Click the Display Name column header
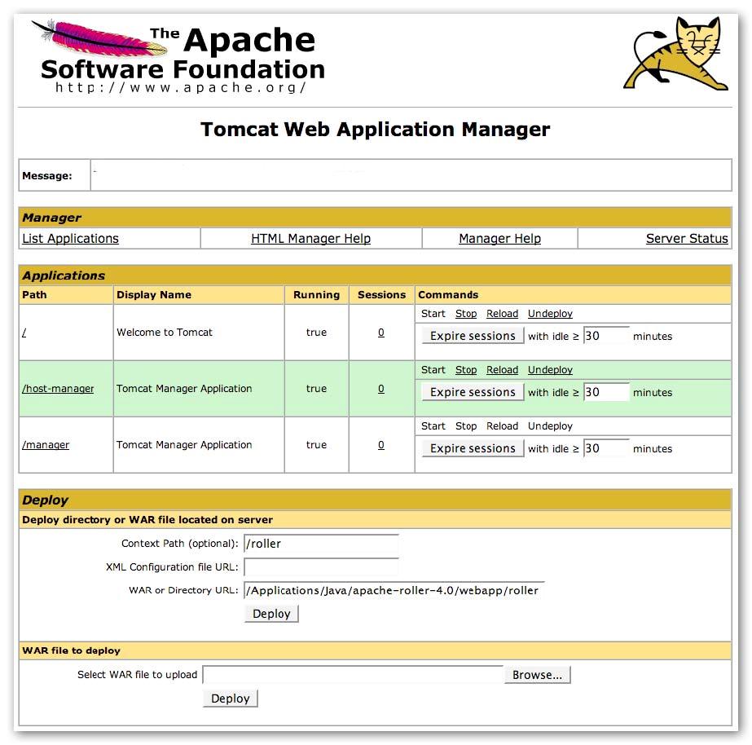 [x=154, y=294]
